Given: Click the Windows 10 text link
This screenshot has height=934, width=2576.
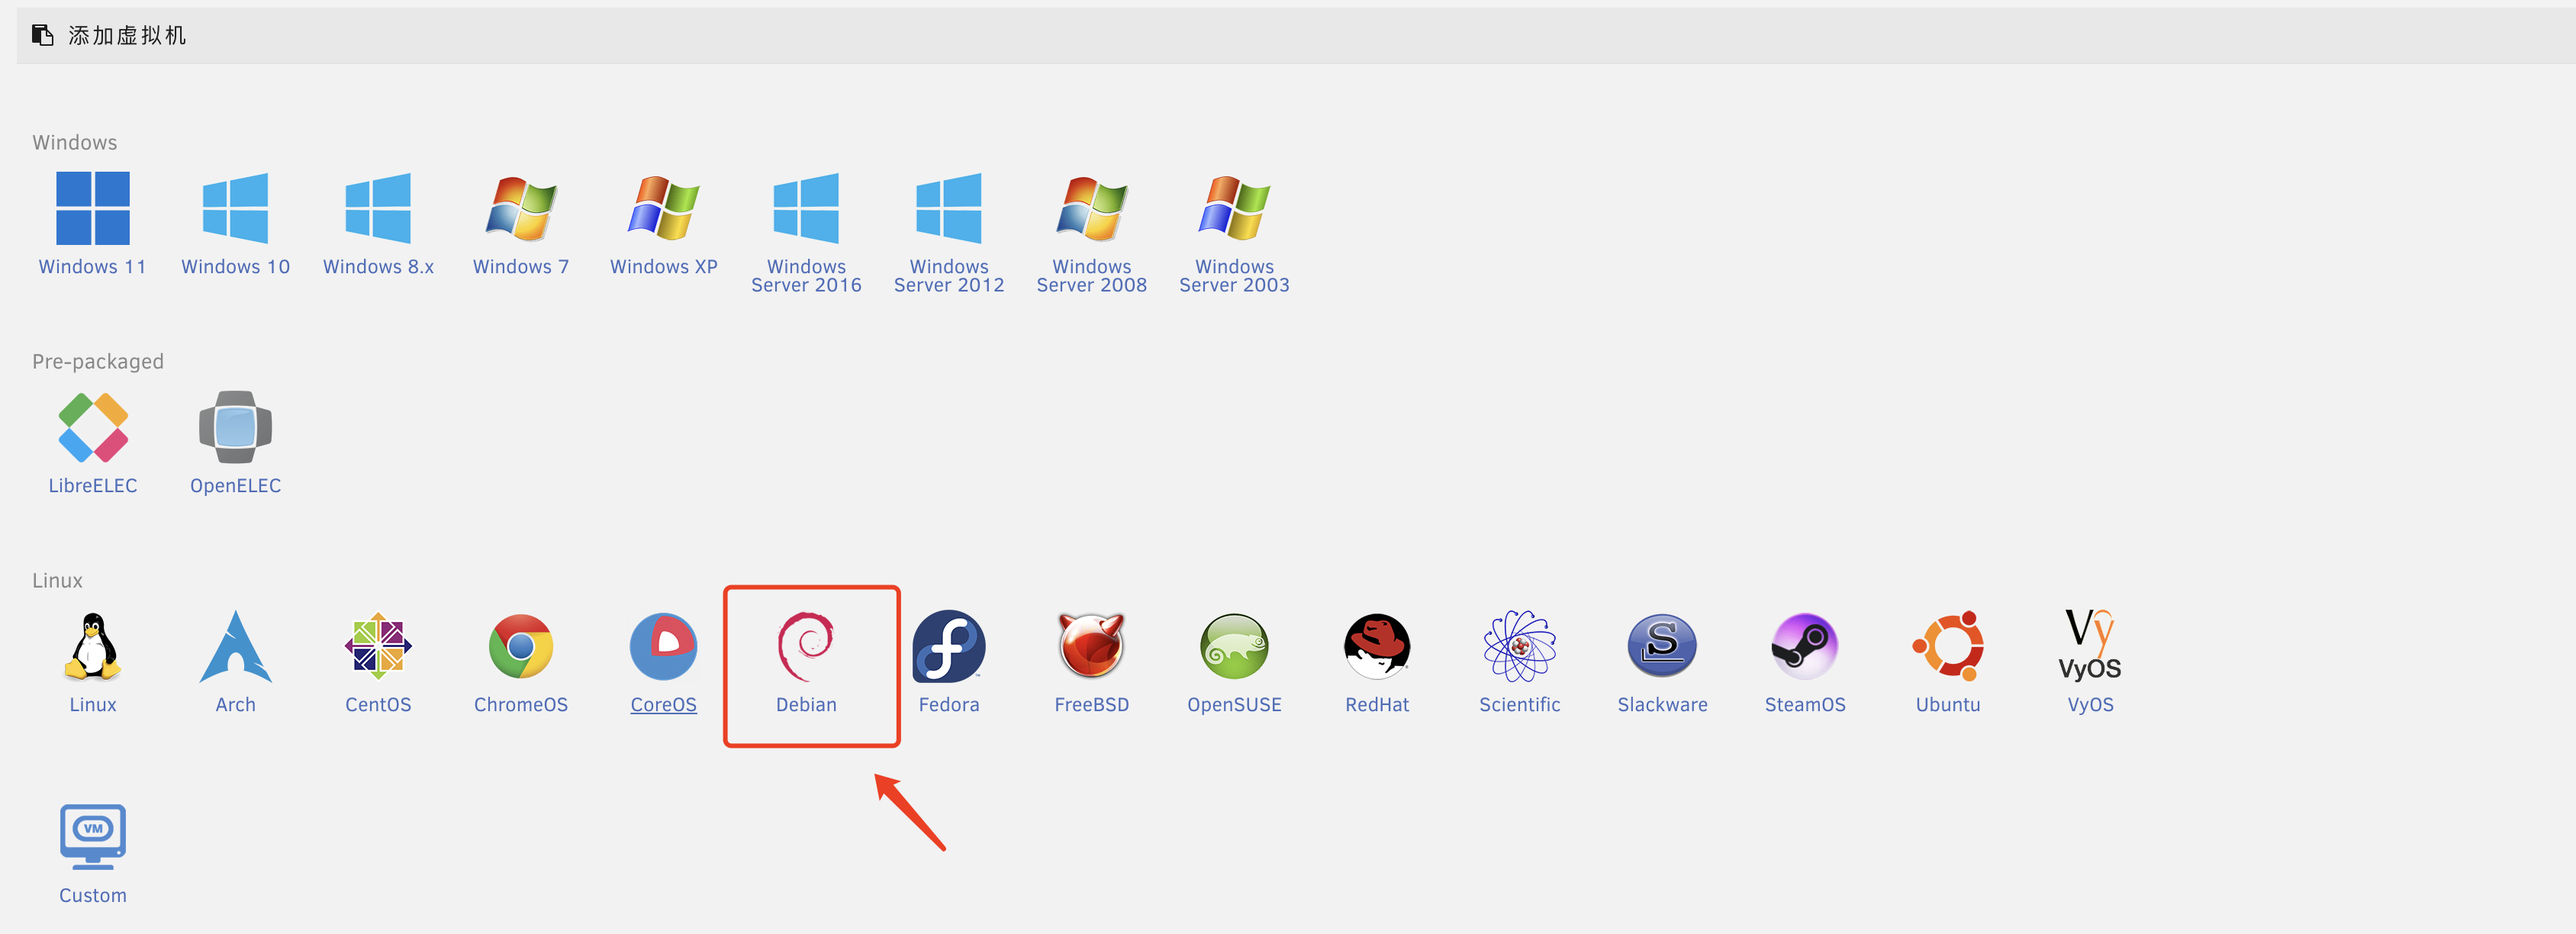Looking at the screenshot, I should point(235,267).
